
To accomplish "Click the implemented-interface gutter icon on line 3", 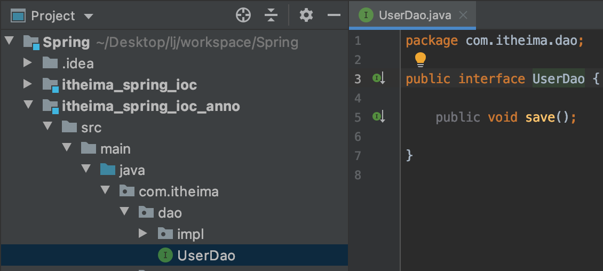I will 378,79.
